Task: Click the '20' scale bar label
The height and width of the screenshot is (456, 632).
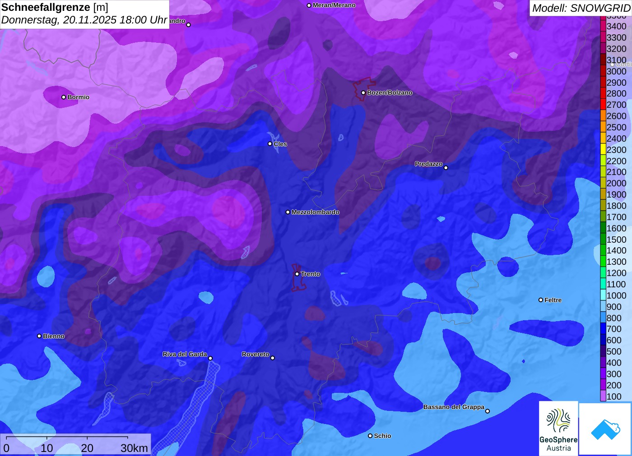Action: click(x=87, y=448)
